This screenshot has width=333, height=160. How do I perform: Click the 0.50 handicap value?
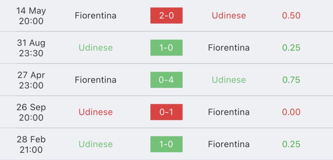[x=291, y=16]
